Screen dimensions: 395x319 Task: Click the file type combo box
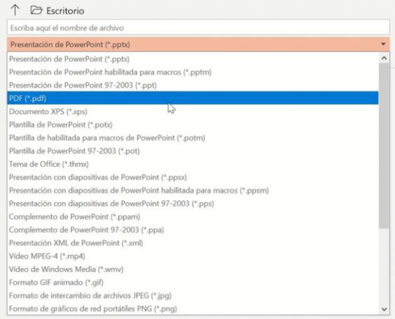[198, 44]
